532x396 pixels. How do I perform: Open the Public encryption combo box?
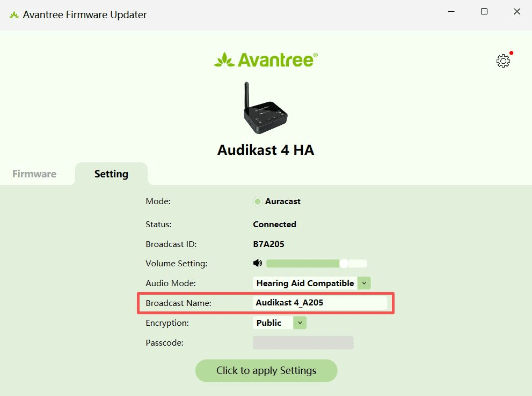point(280,323)
